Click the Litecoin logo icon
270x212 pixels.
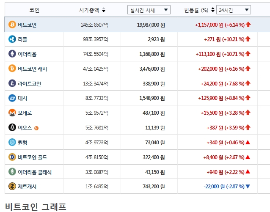pos(12,83)
